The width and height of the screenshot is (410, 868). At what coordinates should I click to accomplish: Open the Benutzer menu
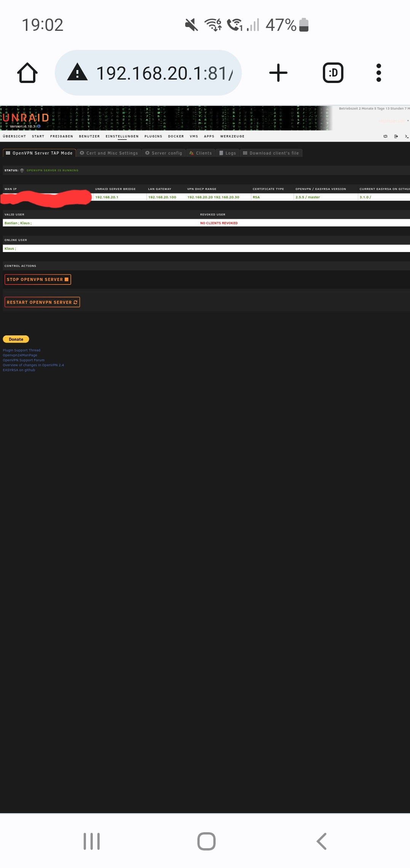click(x=89, y=136)
